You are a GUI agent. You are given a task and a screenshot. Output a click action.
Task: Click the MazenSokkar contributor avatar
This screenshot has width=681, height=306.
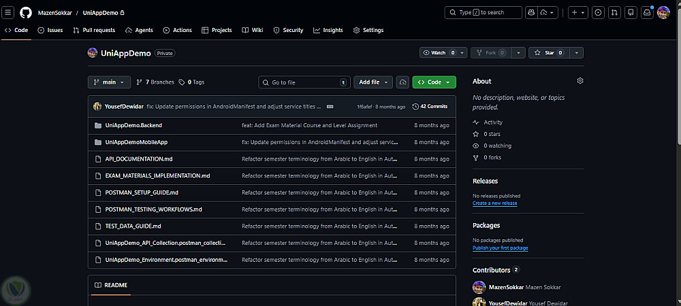click(479, 287)
